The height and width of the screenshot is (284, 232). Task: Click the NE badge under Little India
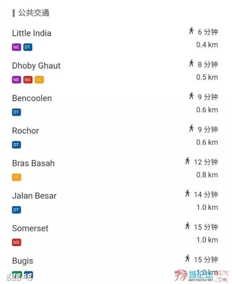[x=16, y=47]
